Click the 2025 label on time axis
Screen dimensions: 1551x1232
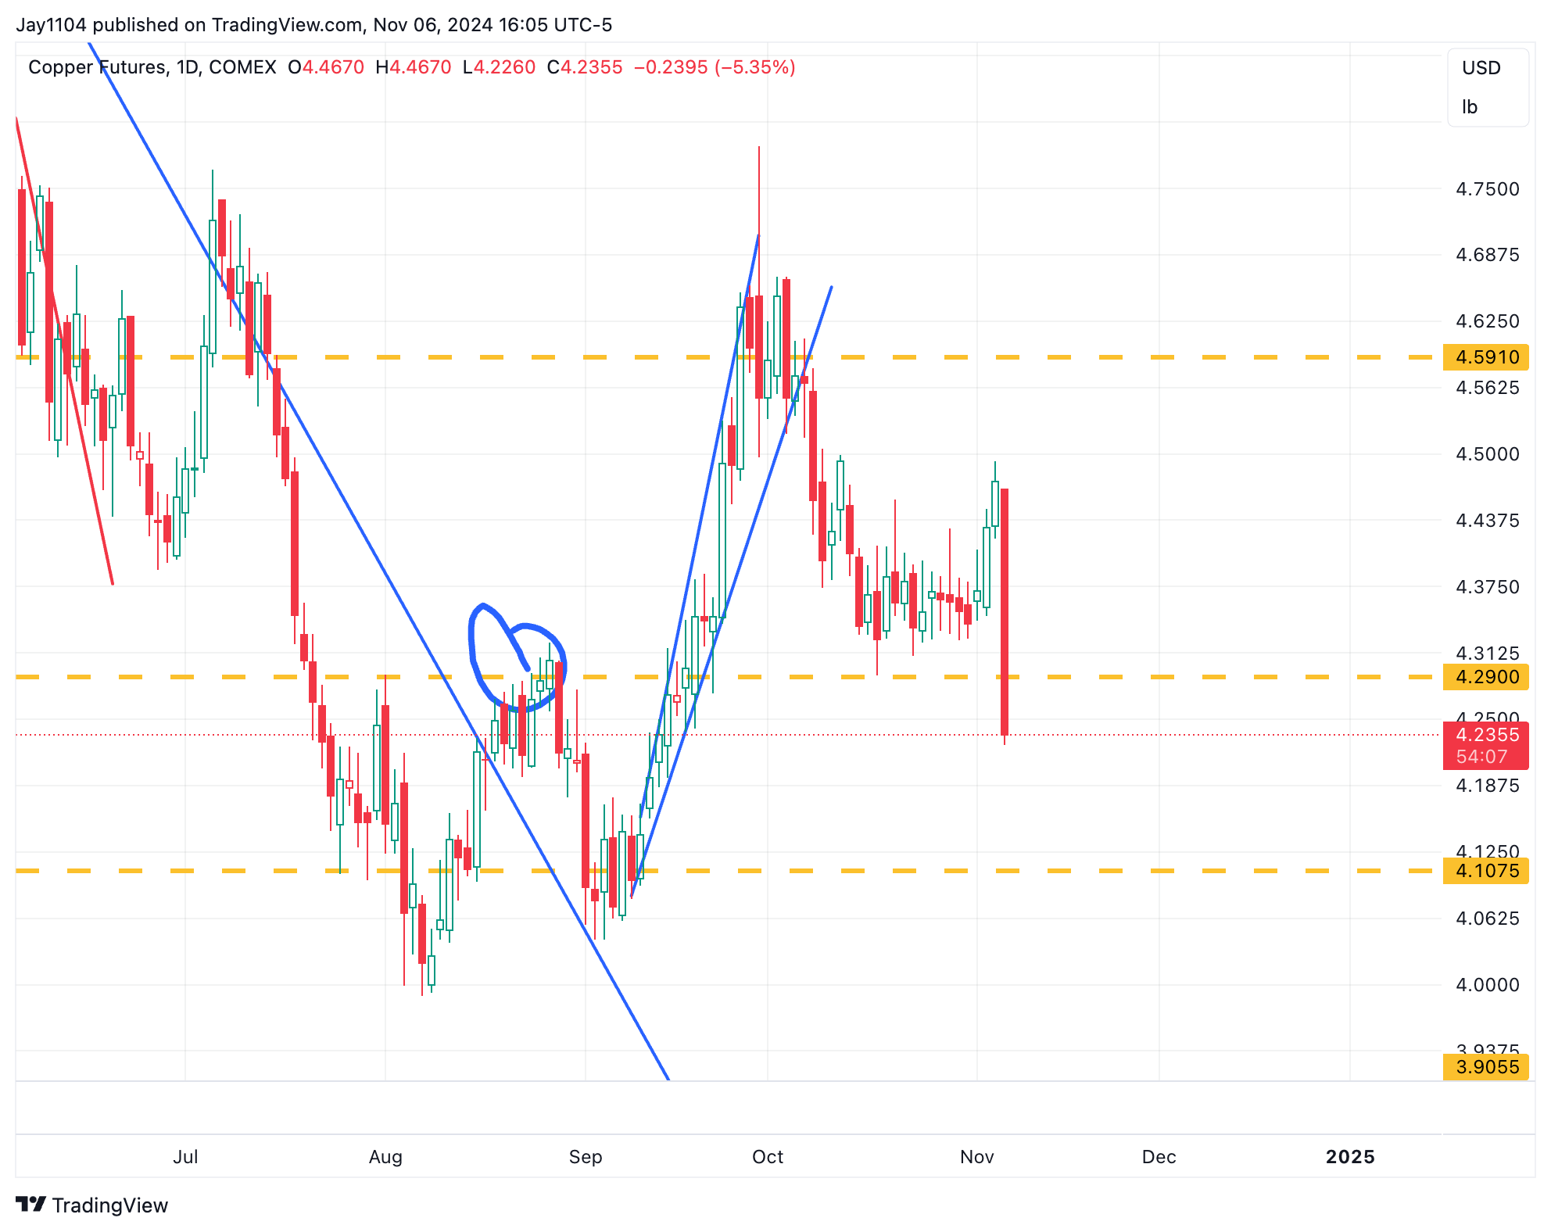pos(1350,1157)
